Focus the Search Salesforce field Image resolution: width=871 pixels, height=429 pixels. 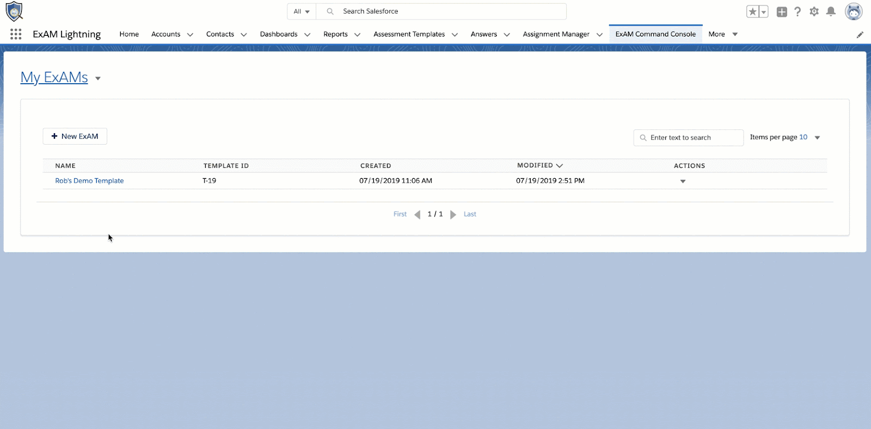pos(441,11)
